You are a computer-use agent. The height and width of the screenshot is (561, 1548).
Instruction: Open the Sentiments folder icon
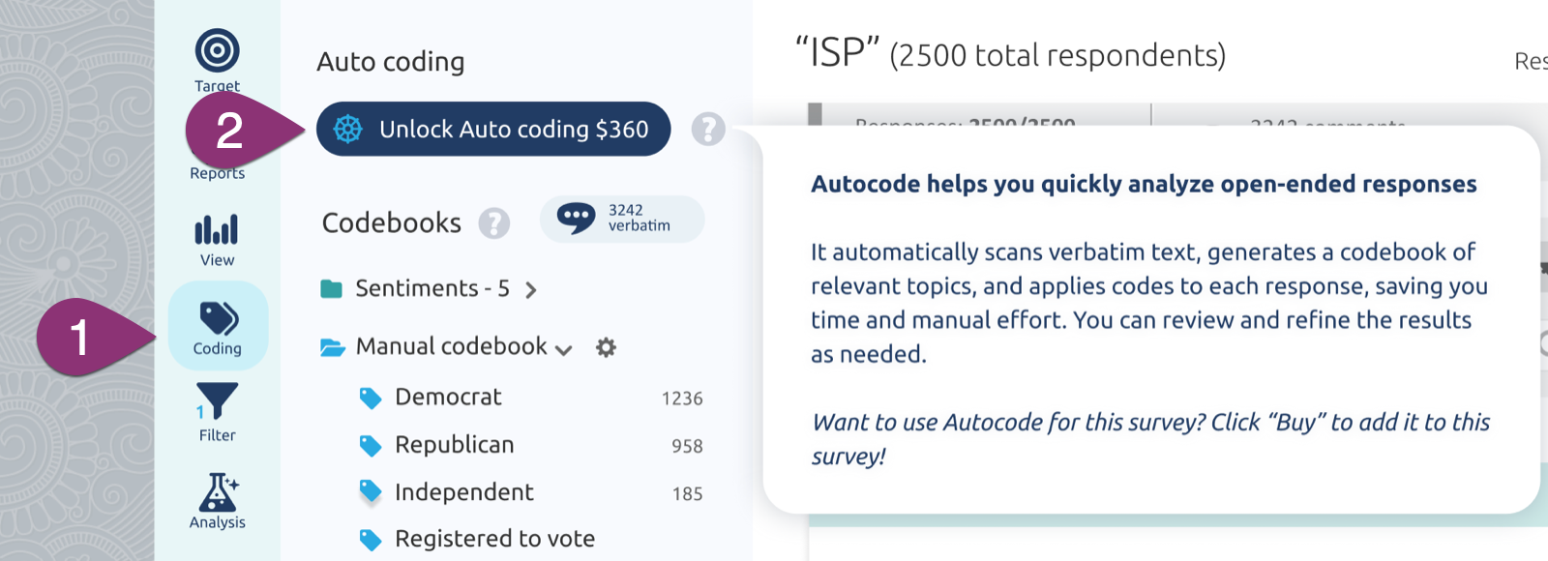tap(332, 288)
